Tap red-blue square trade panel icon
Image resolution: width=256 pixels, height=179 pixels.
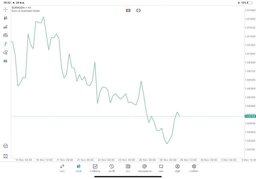tap(128, 10)
